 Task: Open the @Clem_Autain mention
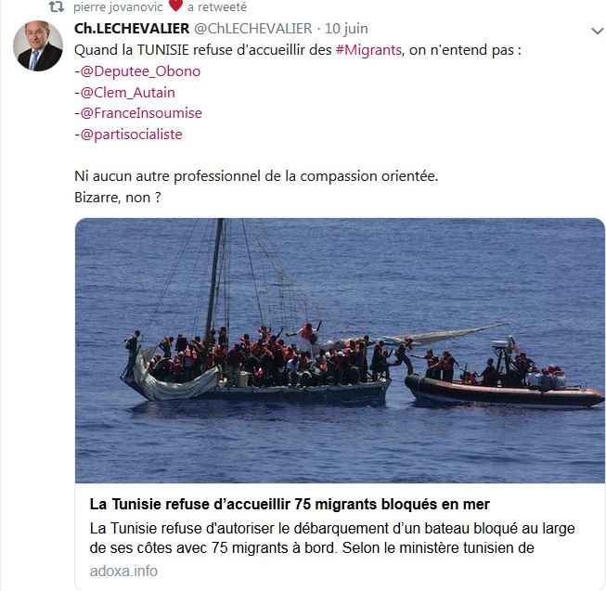click(x=127, y=93)
